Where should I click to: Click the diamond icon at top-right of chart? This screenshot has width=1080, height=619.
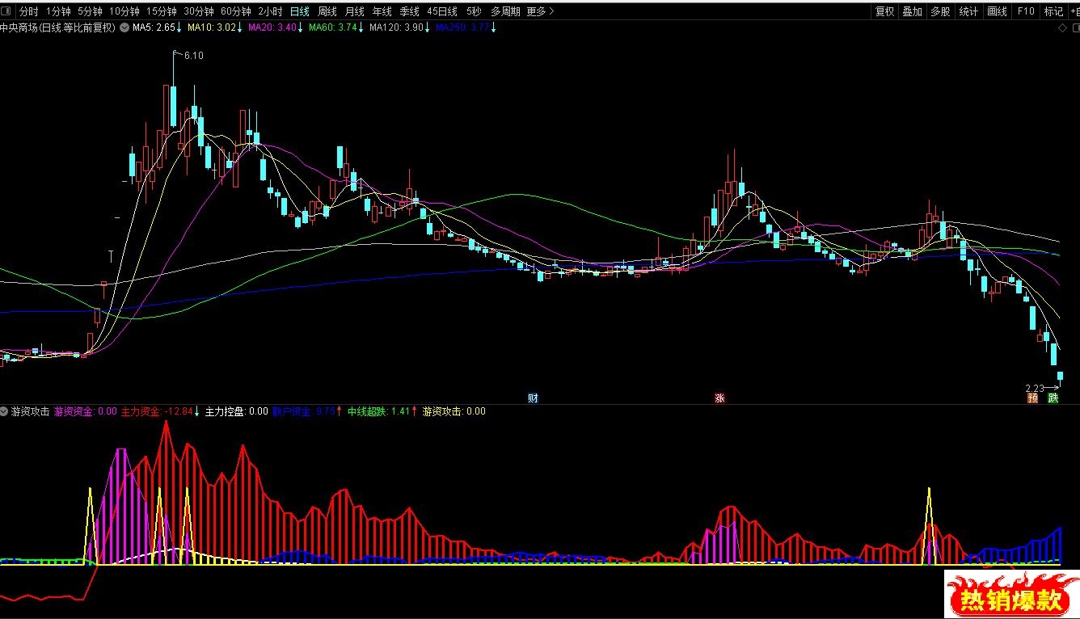1063,27
